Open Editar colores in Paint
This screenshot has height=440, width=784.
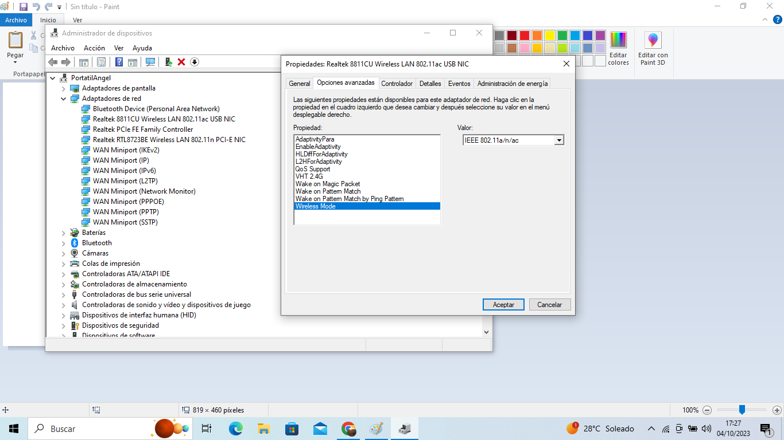(618, 48)
